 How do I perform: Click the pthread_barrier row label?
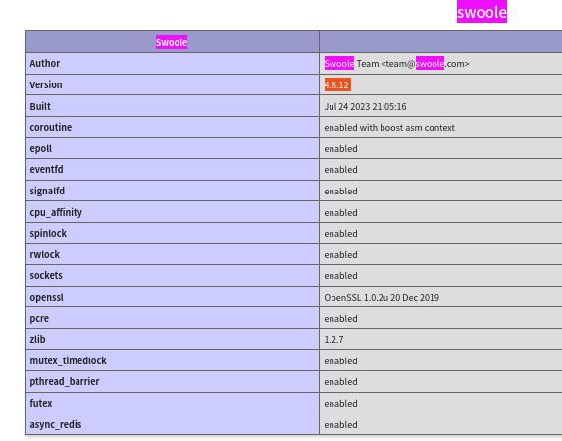click(65, 381)
